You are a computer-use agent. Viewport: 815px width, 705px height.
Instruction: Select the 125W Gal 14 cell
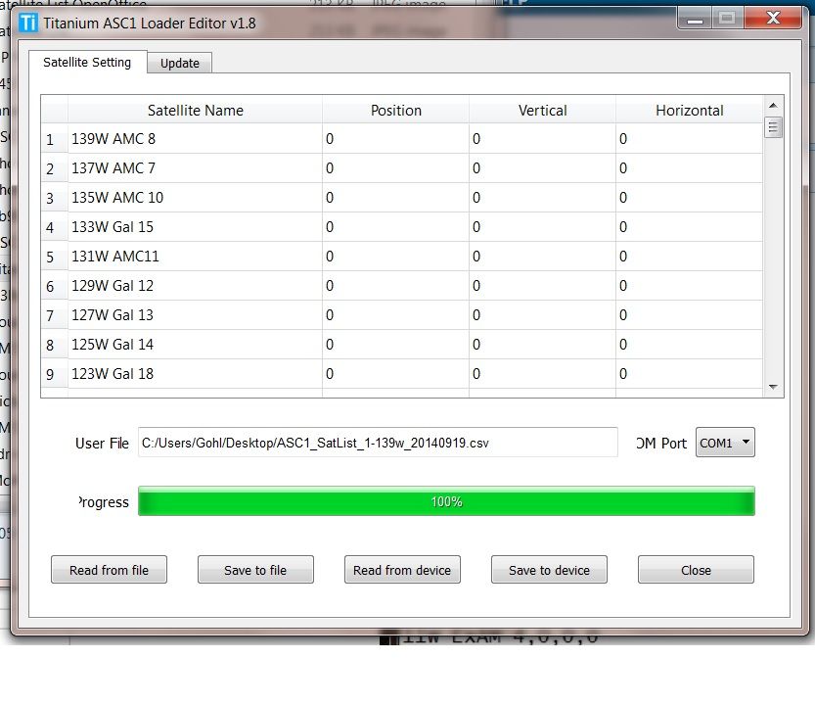[x=195, y=345]
